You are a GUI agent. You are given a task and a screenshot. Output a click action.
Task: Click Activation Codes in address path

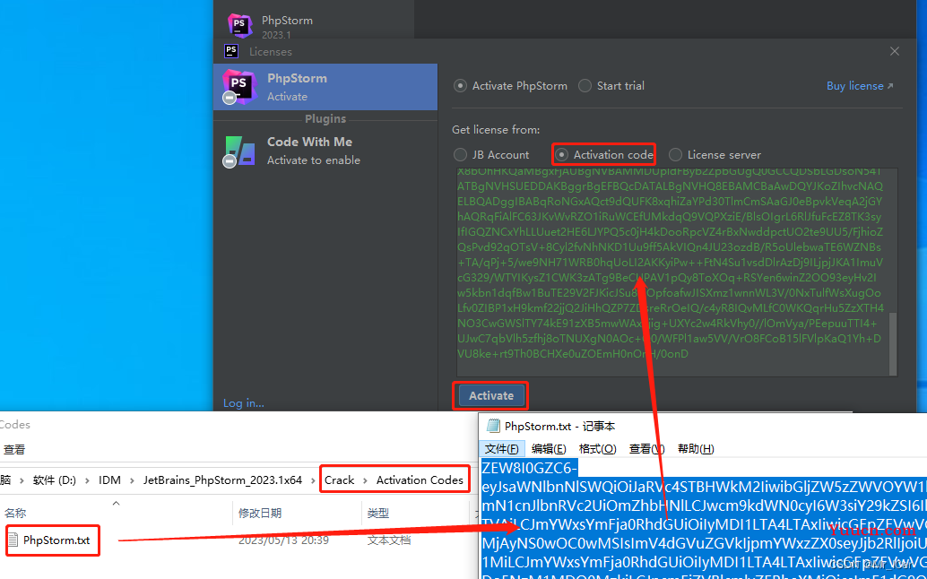(420, 480)
